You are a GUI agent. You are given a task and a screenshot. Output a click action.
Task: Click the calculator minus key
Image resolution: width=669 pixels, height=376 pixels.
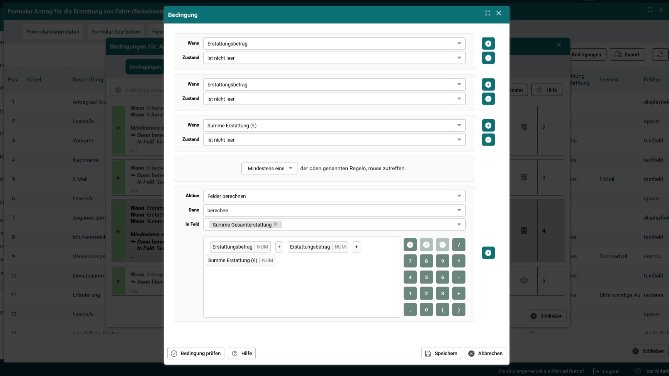(x=459, y=277)
